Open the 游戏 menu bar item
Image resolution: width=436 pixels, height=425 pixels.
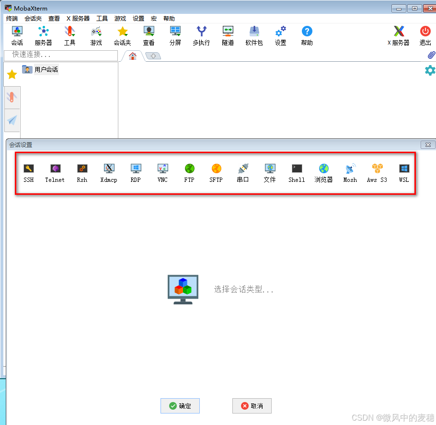120,19
